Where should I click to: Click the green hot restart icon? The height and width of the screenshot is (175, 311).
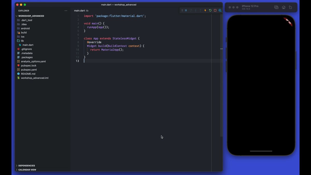(210, 10)
